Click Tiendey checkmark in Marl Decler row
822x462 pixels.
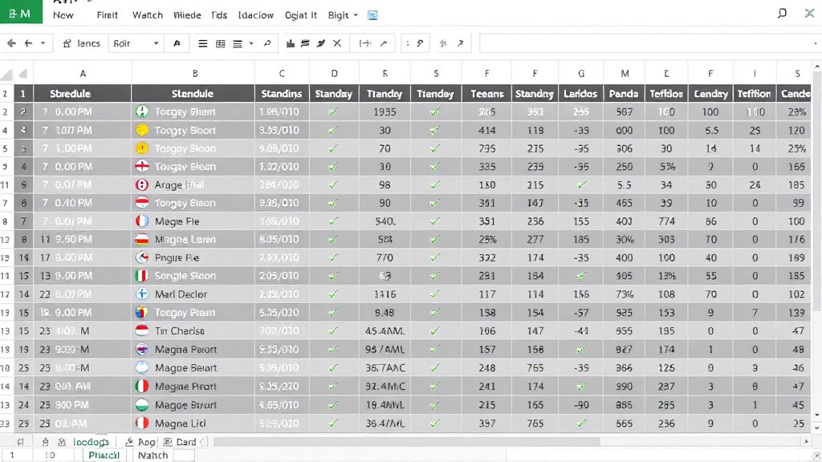pyautogui.click(x=434, y=294)
